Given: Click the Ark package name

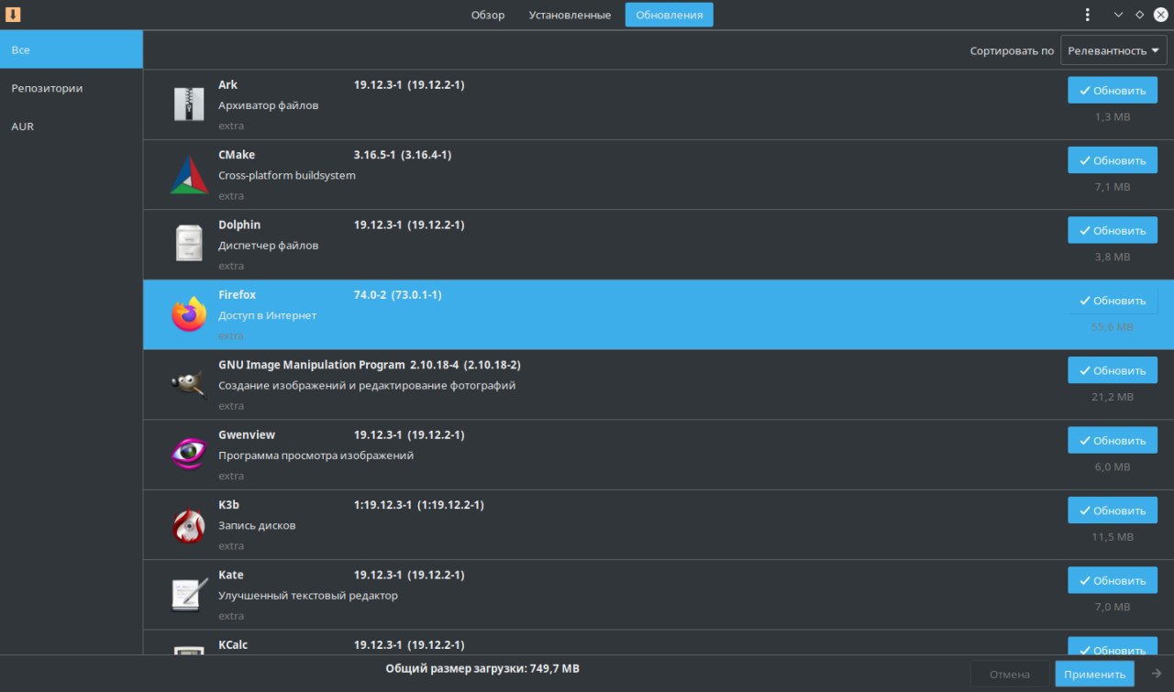Looking at the screenshot, I should 227,84.
